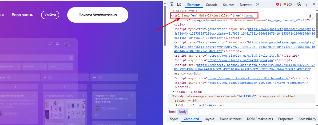
Task: Open the DOM Breakpoints pane tab
Action: (x=260, y=119)
